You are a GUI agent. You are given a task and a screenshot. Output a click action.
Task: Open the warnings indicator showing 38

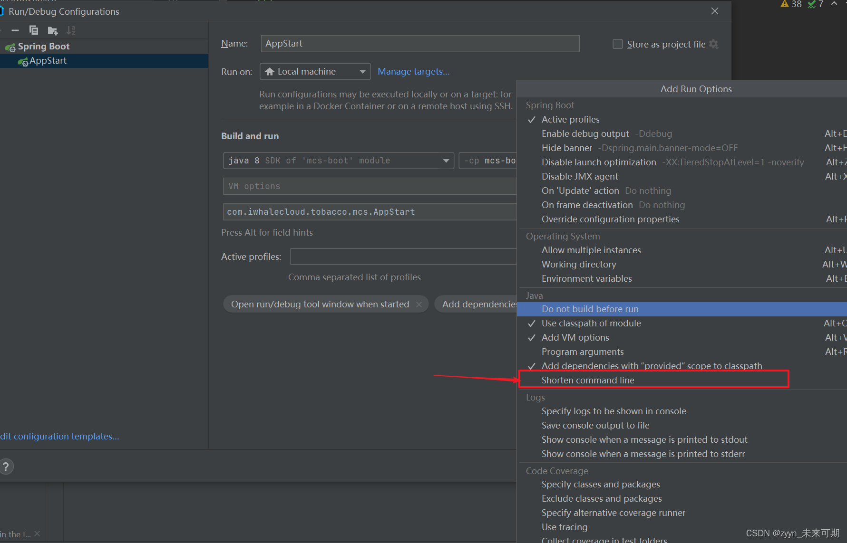click(791, 4)
